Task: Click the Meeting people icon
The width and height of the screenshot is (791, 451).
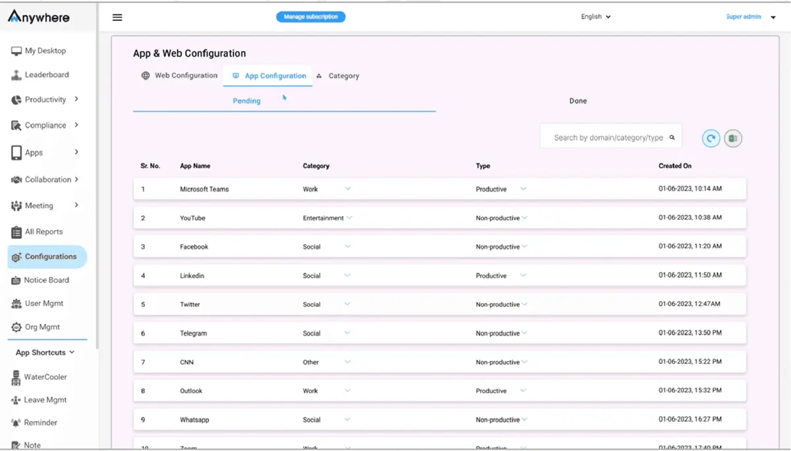Action: click(x=16, y=206)
